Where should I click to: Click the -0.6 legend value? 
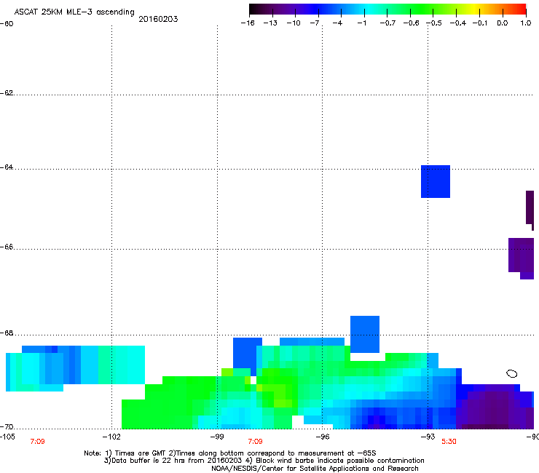[x=411, y=23]
